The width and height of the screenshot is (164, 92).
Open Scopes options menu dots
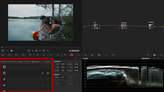[x=163, y=59]
